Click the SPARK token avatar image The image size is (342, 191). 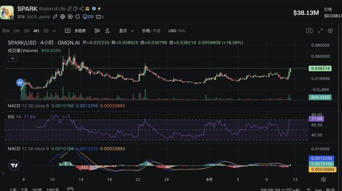tap(7, 13)
